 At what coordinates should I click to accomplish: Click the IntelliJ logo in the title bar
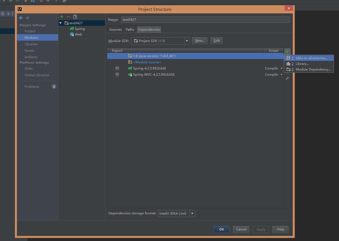(x=20, y=9)
